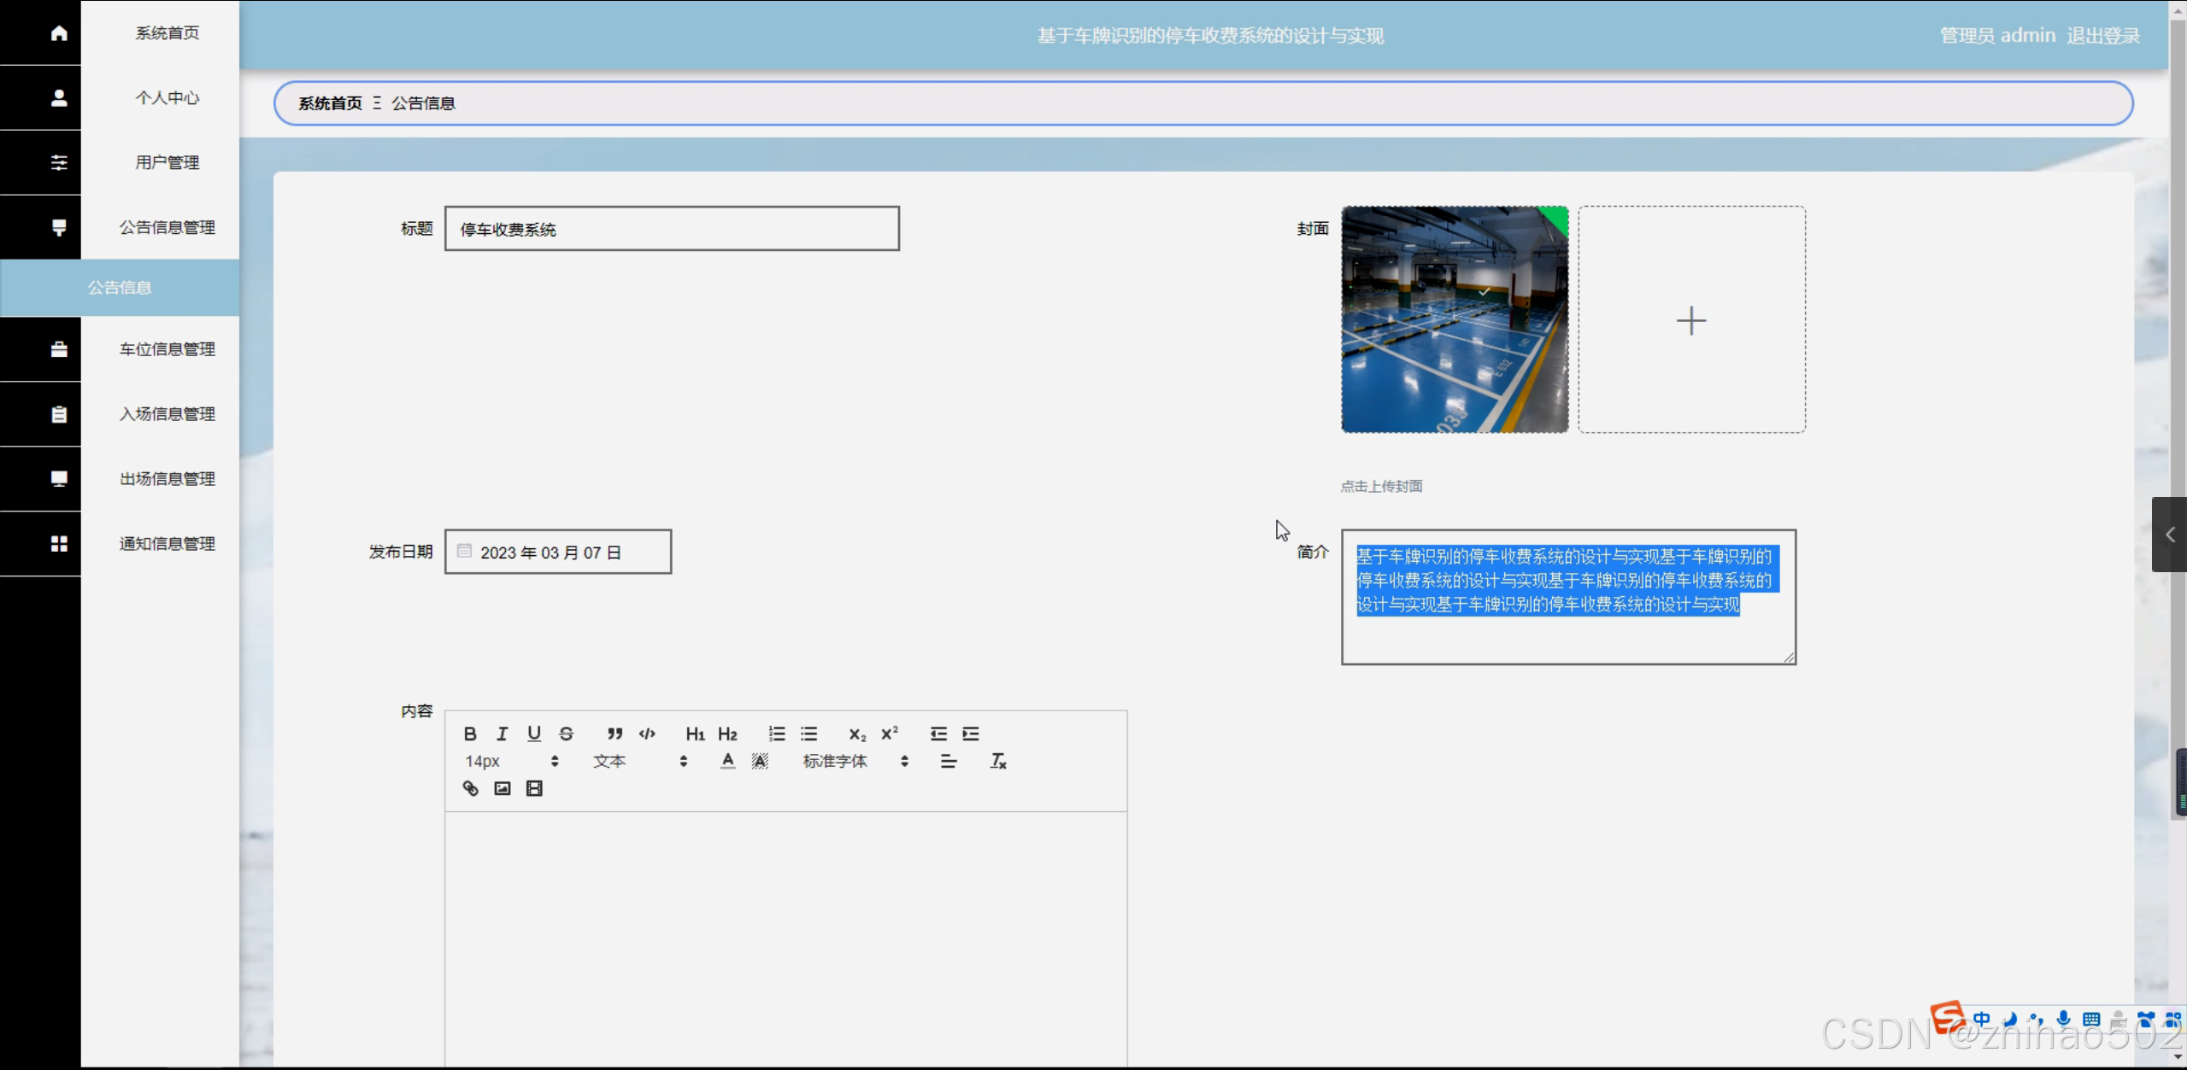Insert a hyperlink via link icon

coord(470,788)
